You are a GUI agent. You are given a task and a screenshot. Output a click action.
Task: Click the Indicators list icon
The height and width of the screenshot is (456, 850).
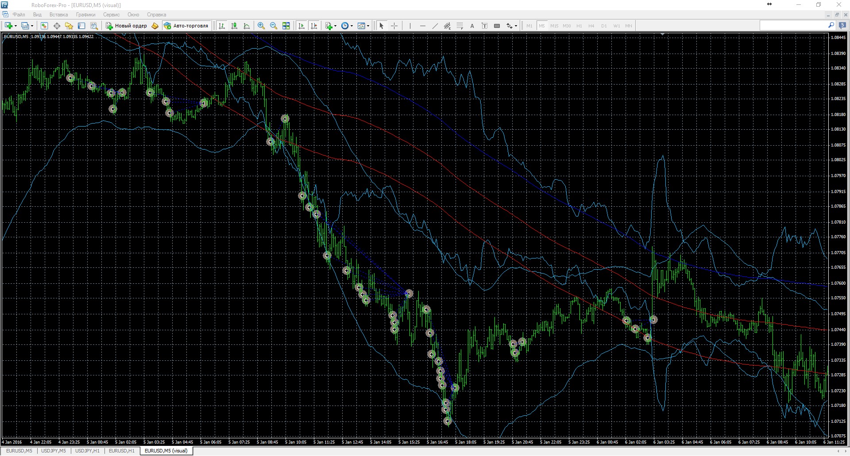pyautogui.click(x=329, y=26)
